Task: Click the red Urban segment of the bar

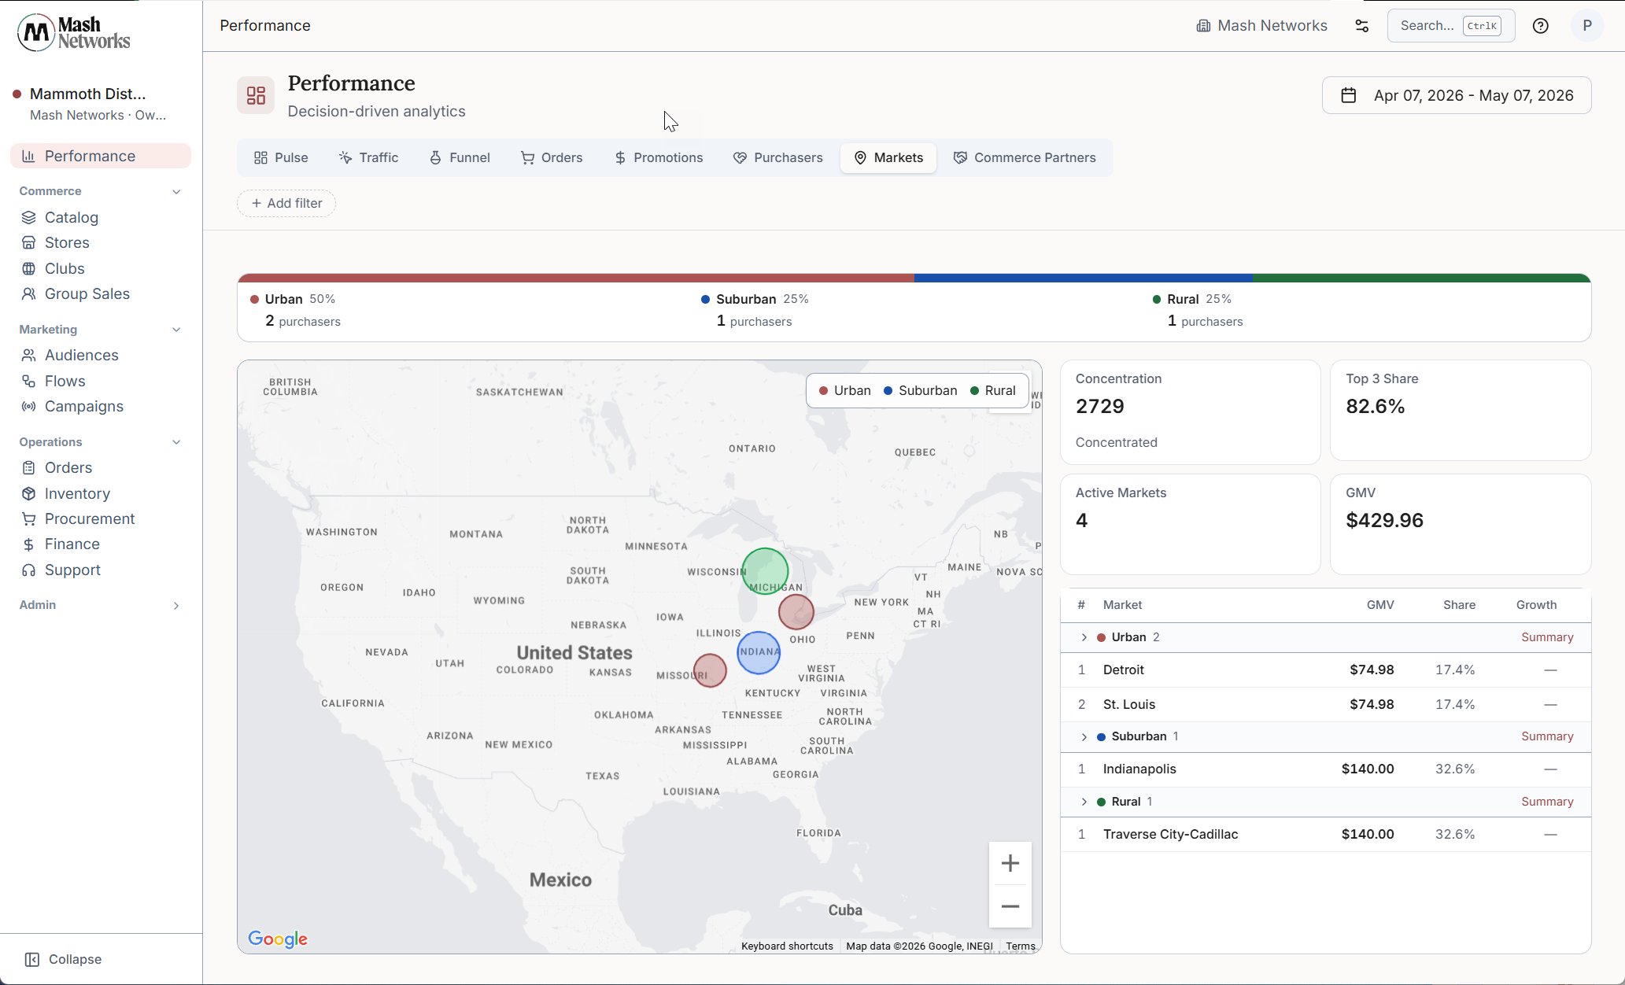Action: tap(576, 278)
